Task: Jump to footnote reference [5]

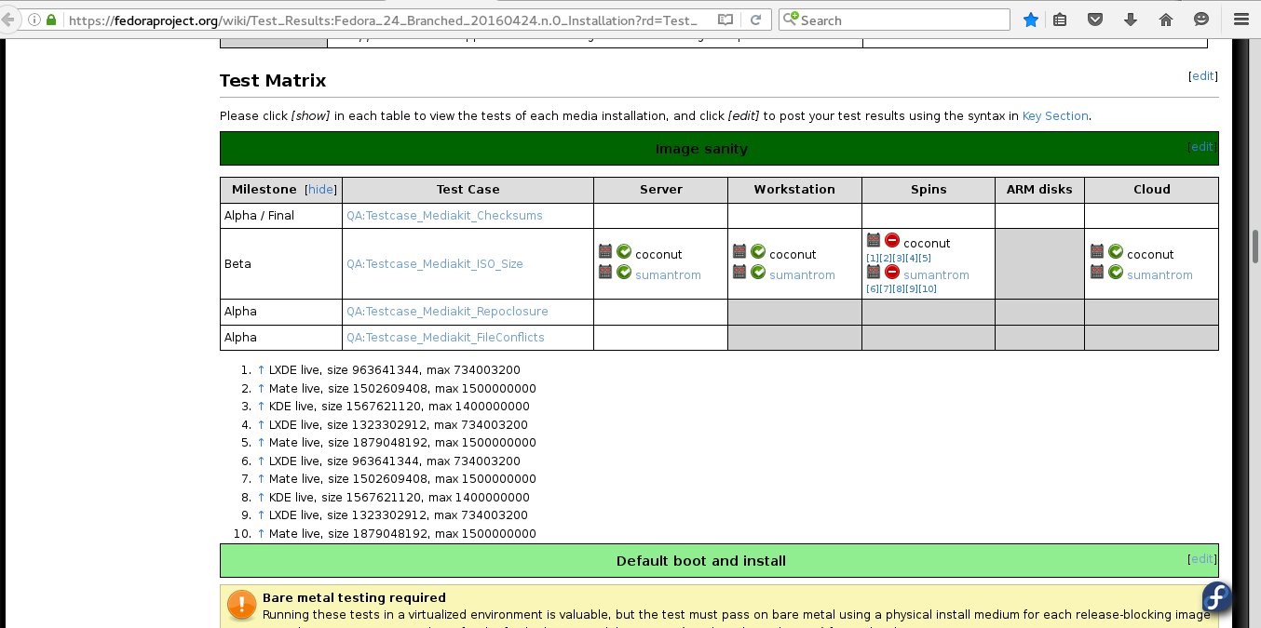Action: click(x=925, y=258)
